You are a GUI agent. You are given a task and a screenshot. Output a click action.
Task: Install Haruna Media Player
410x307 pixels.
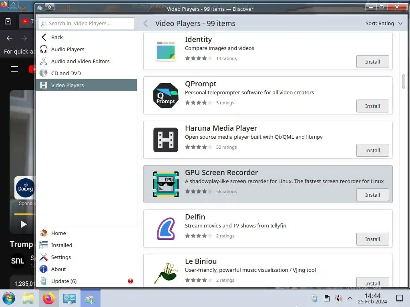tap(372, 150)
